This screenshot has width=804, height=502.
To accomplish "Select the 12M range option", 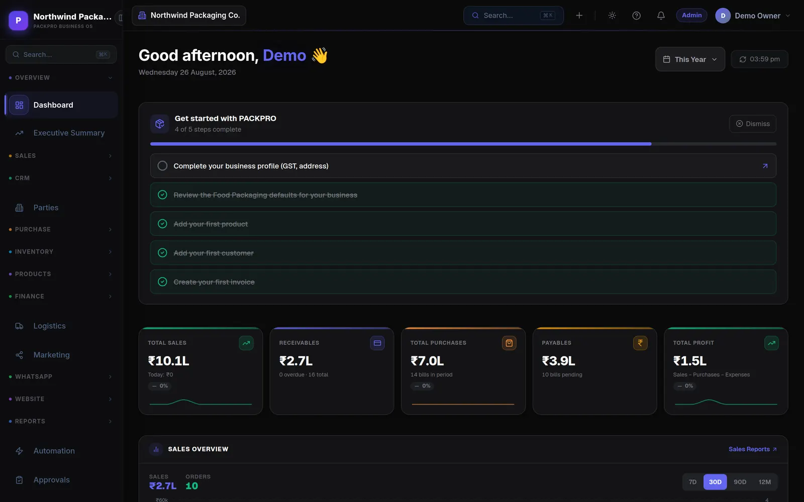I will pos(764,482).
